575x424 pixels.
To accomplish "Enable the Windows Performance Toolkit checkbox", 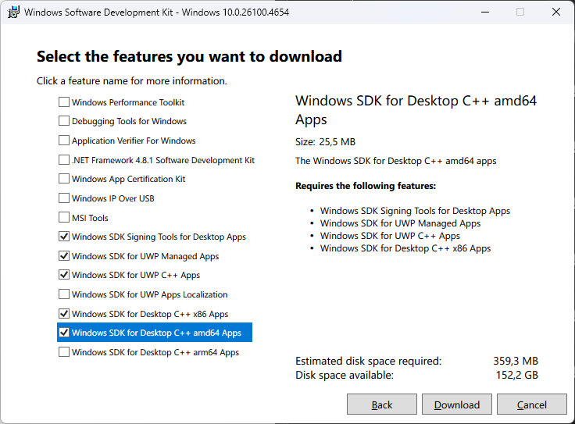I will tap(64, 102).
